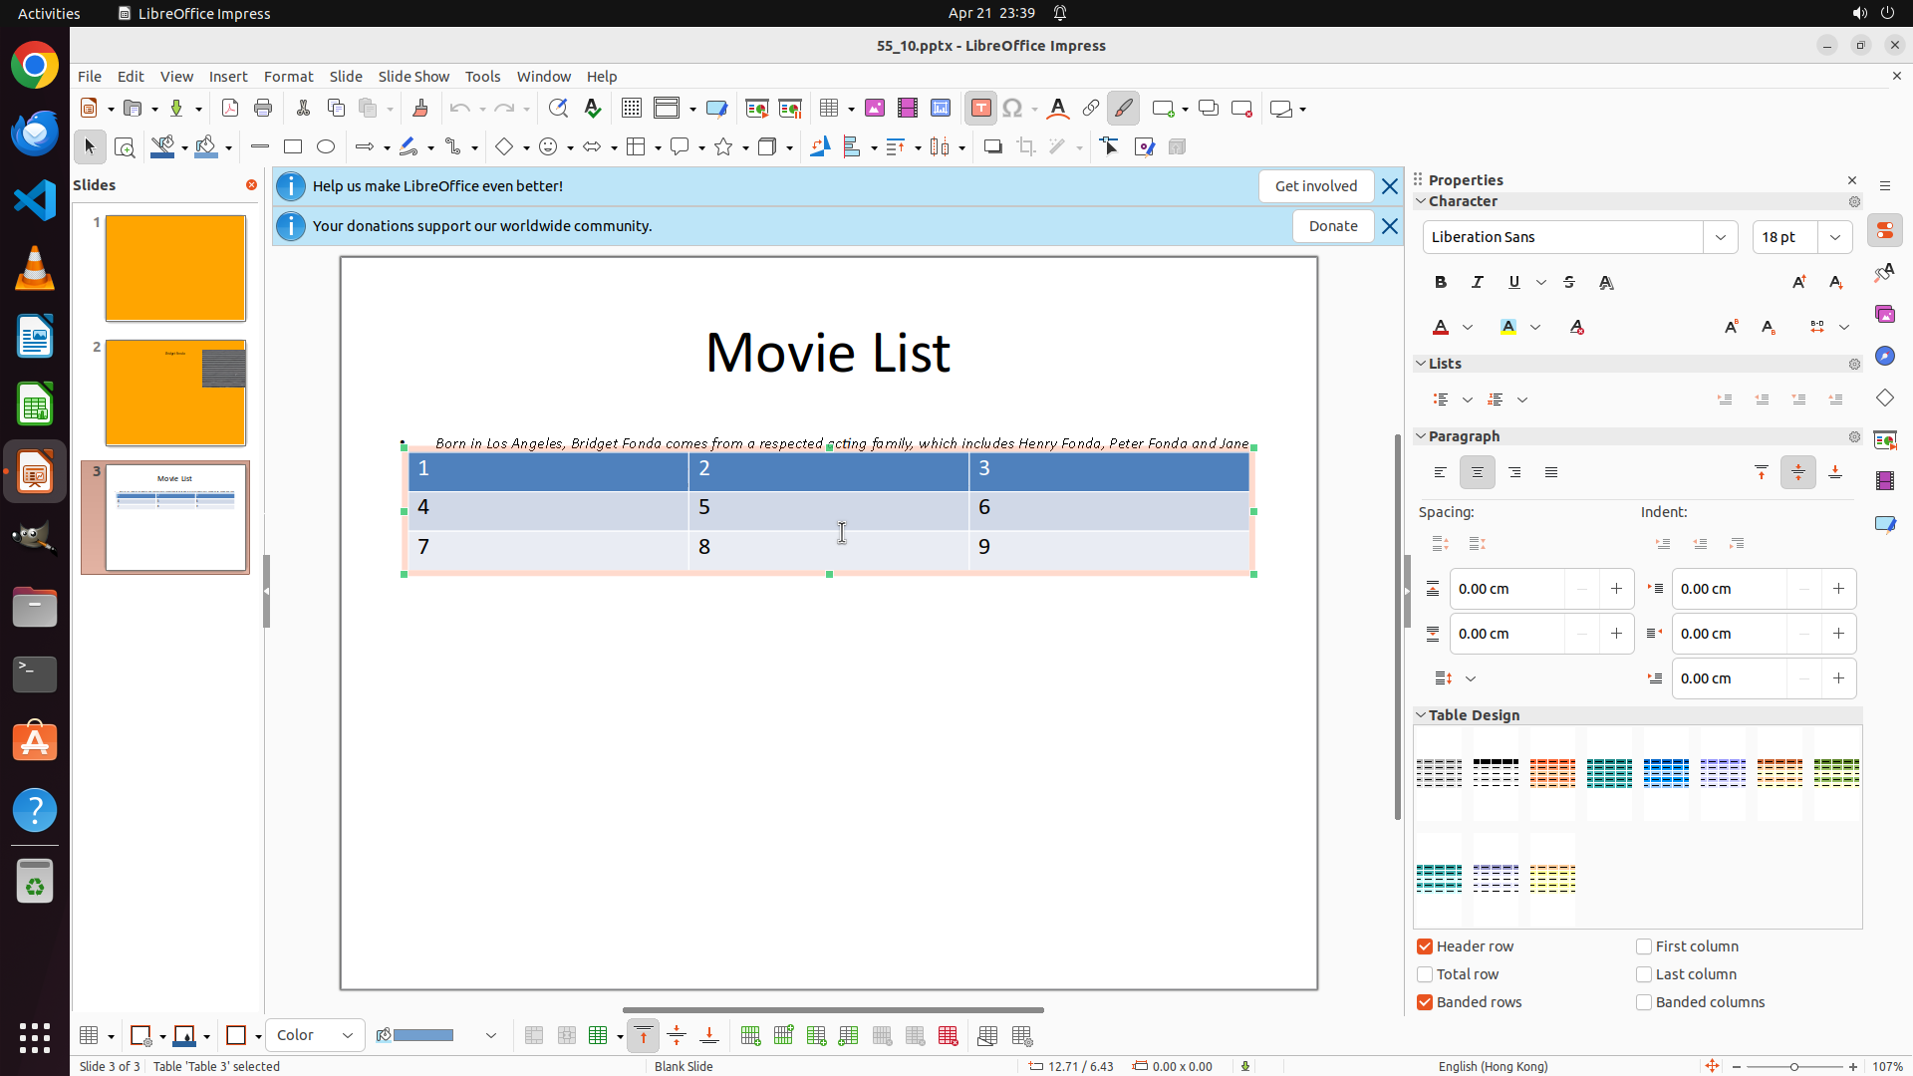Open the Format menu
Image resolution: width=1913 pixels, height=1076 pixels.
tap(288, 76)
